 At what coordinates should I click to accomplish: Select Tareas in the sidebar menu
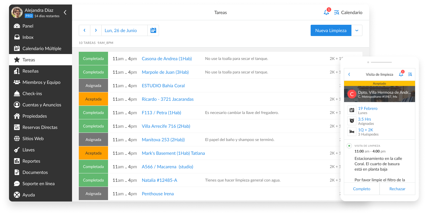41,60
